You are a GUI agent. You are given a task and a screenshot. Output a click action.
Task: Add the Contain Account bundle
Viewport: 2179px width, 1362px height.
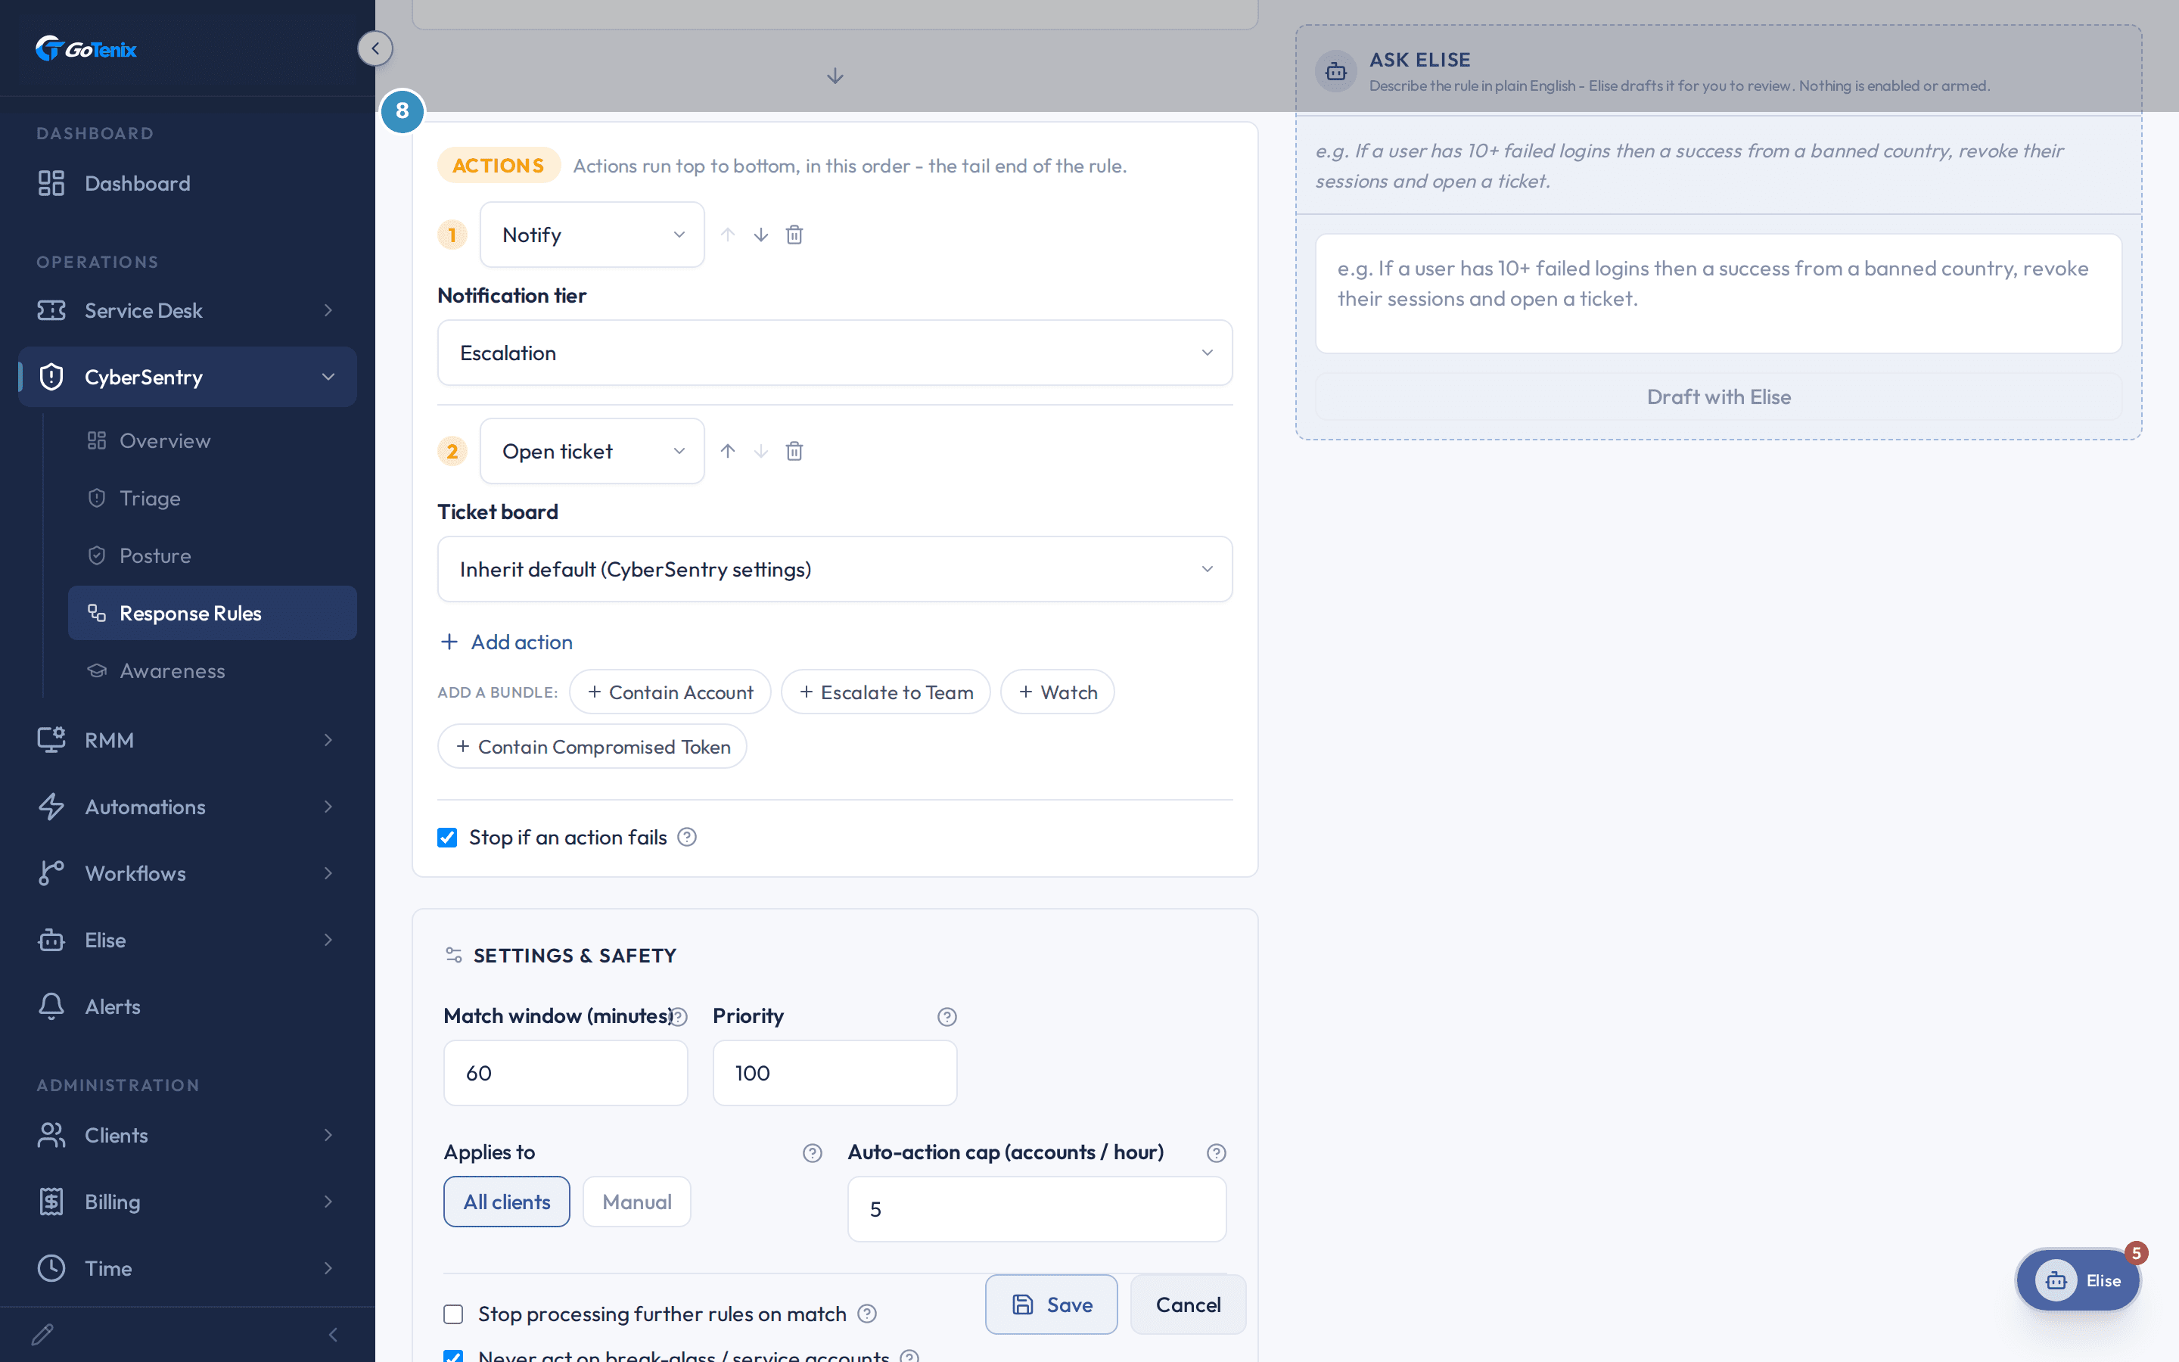(670, 692)
